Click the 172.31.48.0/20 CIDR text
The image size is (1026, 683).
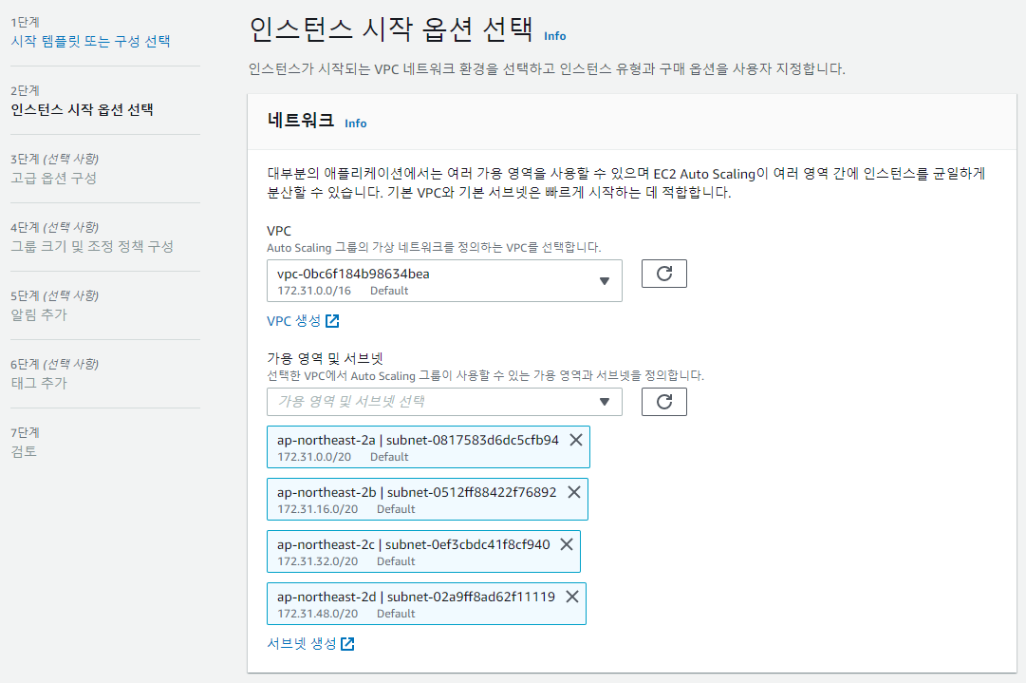point(317,614)
